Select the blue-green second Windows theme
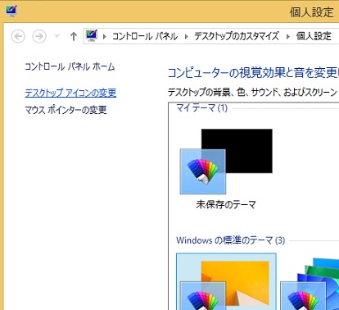Image resolution: width=339 pixels, height=310 pixels. [x=310, y=284]
